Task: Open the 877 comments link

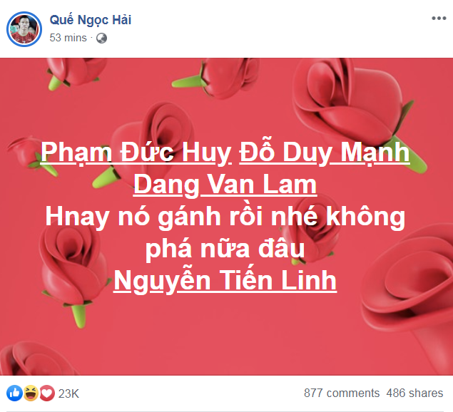Action: tap(342, 393)
